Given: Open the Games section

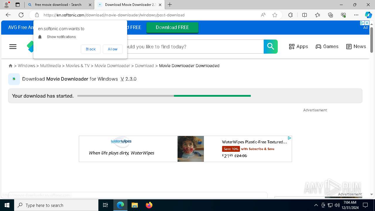Looking at the screenshot, I should coord(327,47).
